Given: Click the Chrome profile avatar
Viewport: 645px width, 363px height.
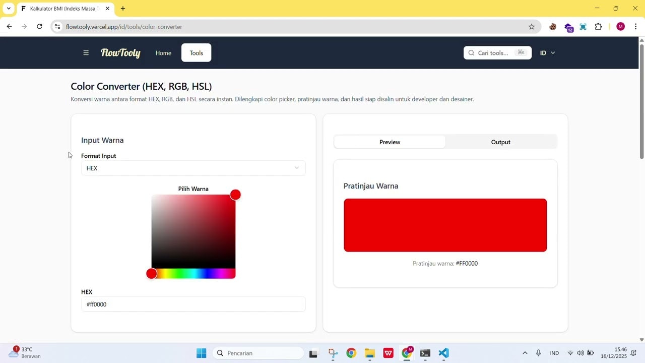Looking at the screenshot, I should pos(620,27).
